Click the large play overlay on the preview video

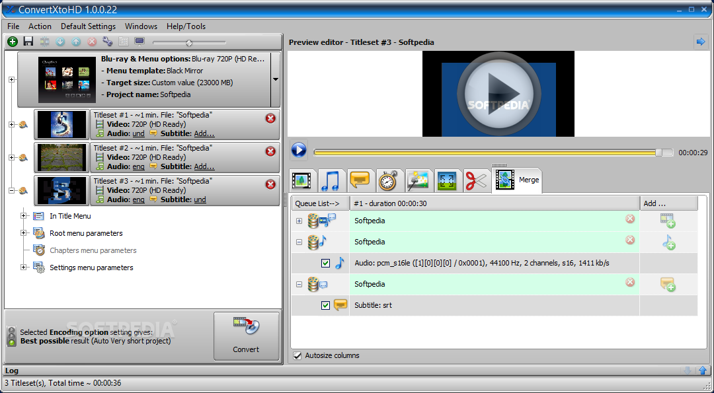click(498, 94)
